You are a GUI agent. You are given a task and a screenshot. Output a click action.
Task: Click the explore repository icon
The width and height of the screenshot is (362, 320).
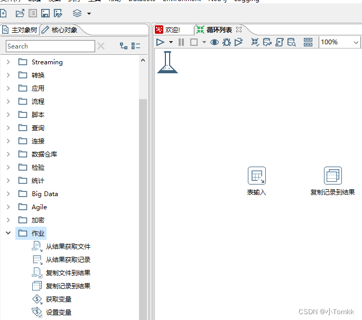point(33,13)
